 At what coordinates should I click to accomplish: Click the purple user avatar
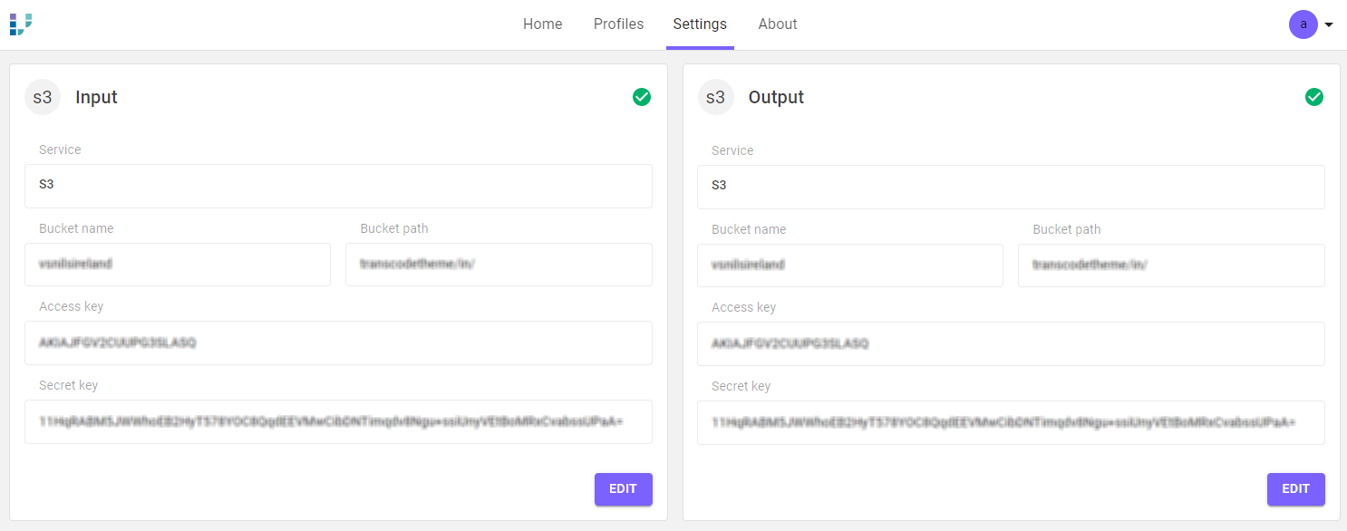(1303, 24)
